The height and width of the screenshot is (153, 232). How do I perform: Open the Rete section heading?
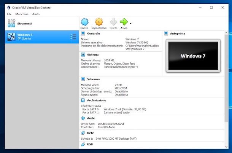[x=91, y=133]
